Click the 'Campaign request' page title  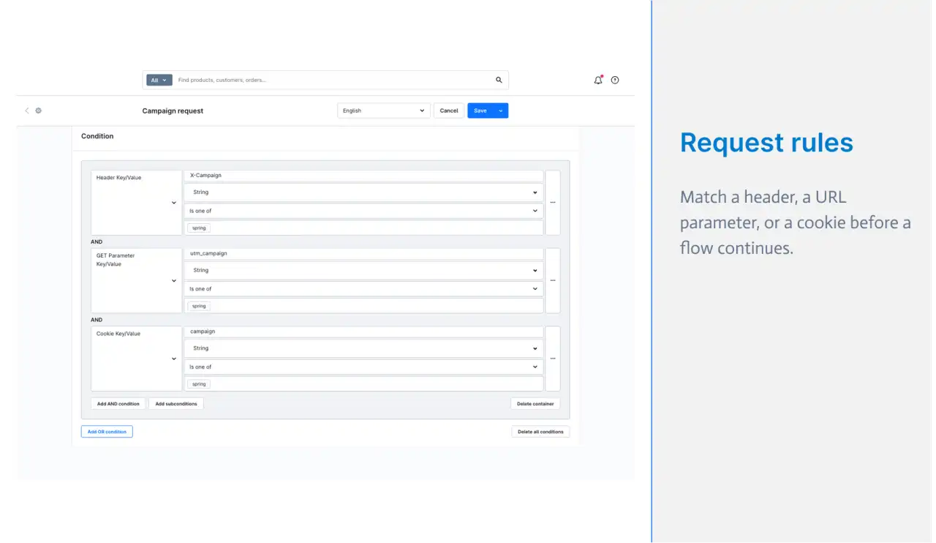point(173,111)
